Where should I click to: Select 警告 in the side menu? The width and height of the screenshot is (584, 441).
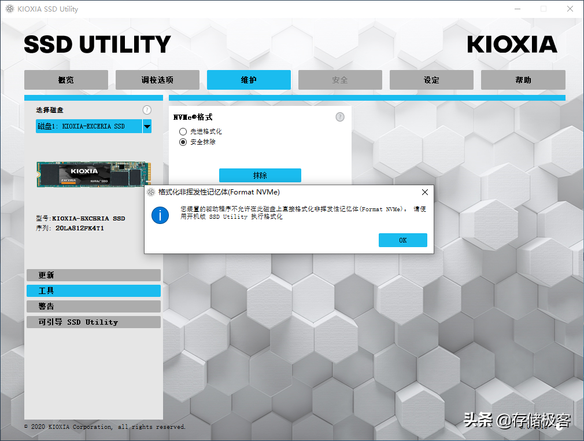(x=94, y=306)
